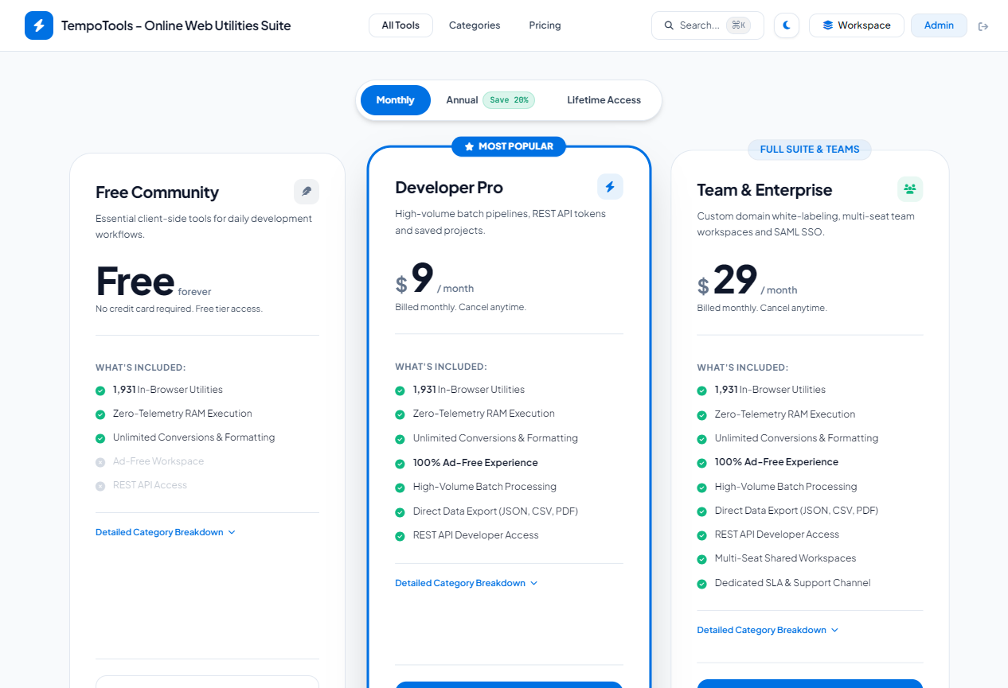Click the greyed-out Ad-Free Workspace check icon
This screenshot has height=688, width=1008.
(100, 462)
